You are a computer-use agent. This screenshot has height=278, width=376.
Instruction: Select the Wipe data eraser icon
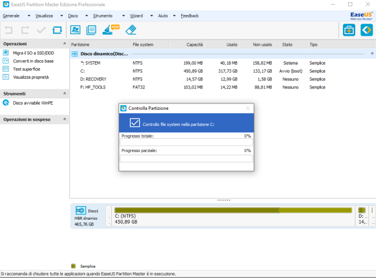coord(131,30)
